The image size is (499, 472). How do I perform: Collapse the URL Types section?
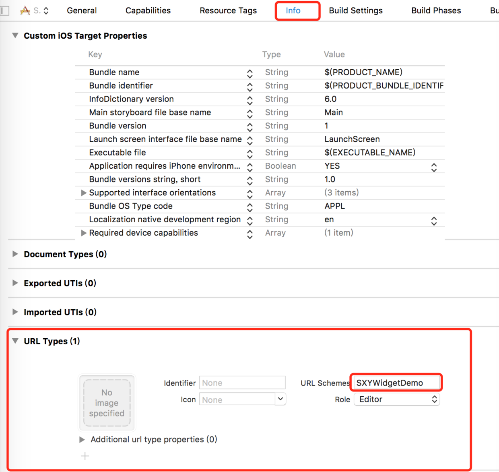15,341
